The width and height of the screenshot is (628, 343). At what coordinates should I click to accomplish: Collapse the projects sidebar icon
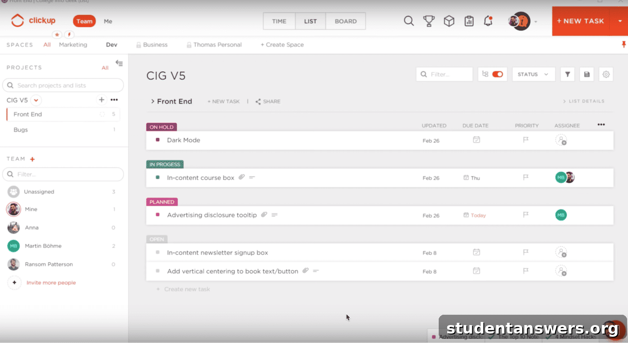click(x=119, y=63)
